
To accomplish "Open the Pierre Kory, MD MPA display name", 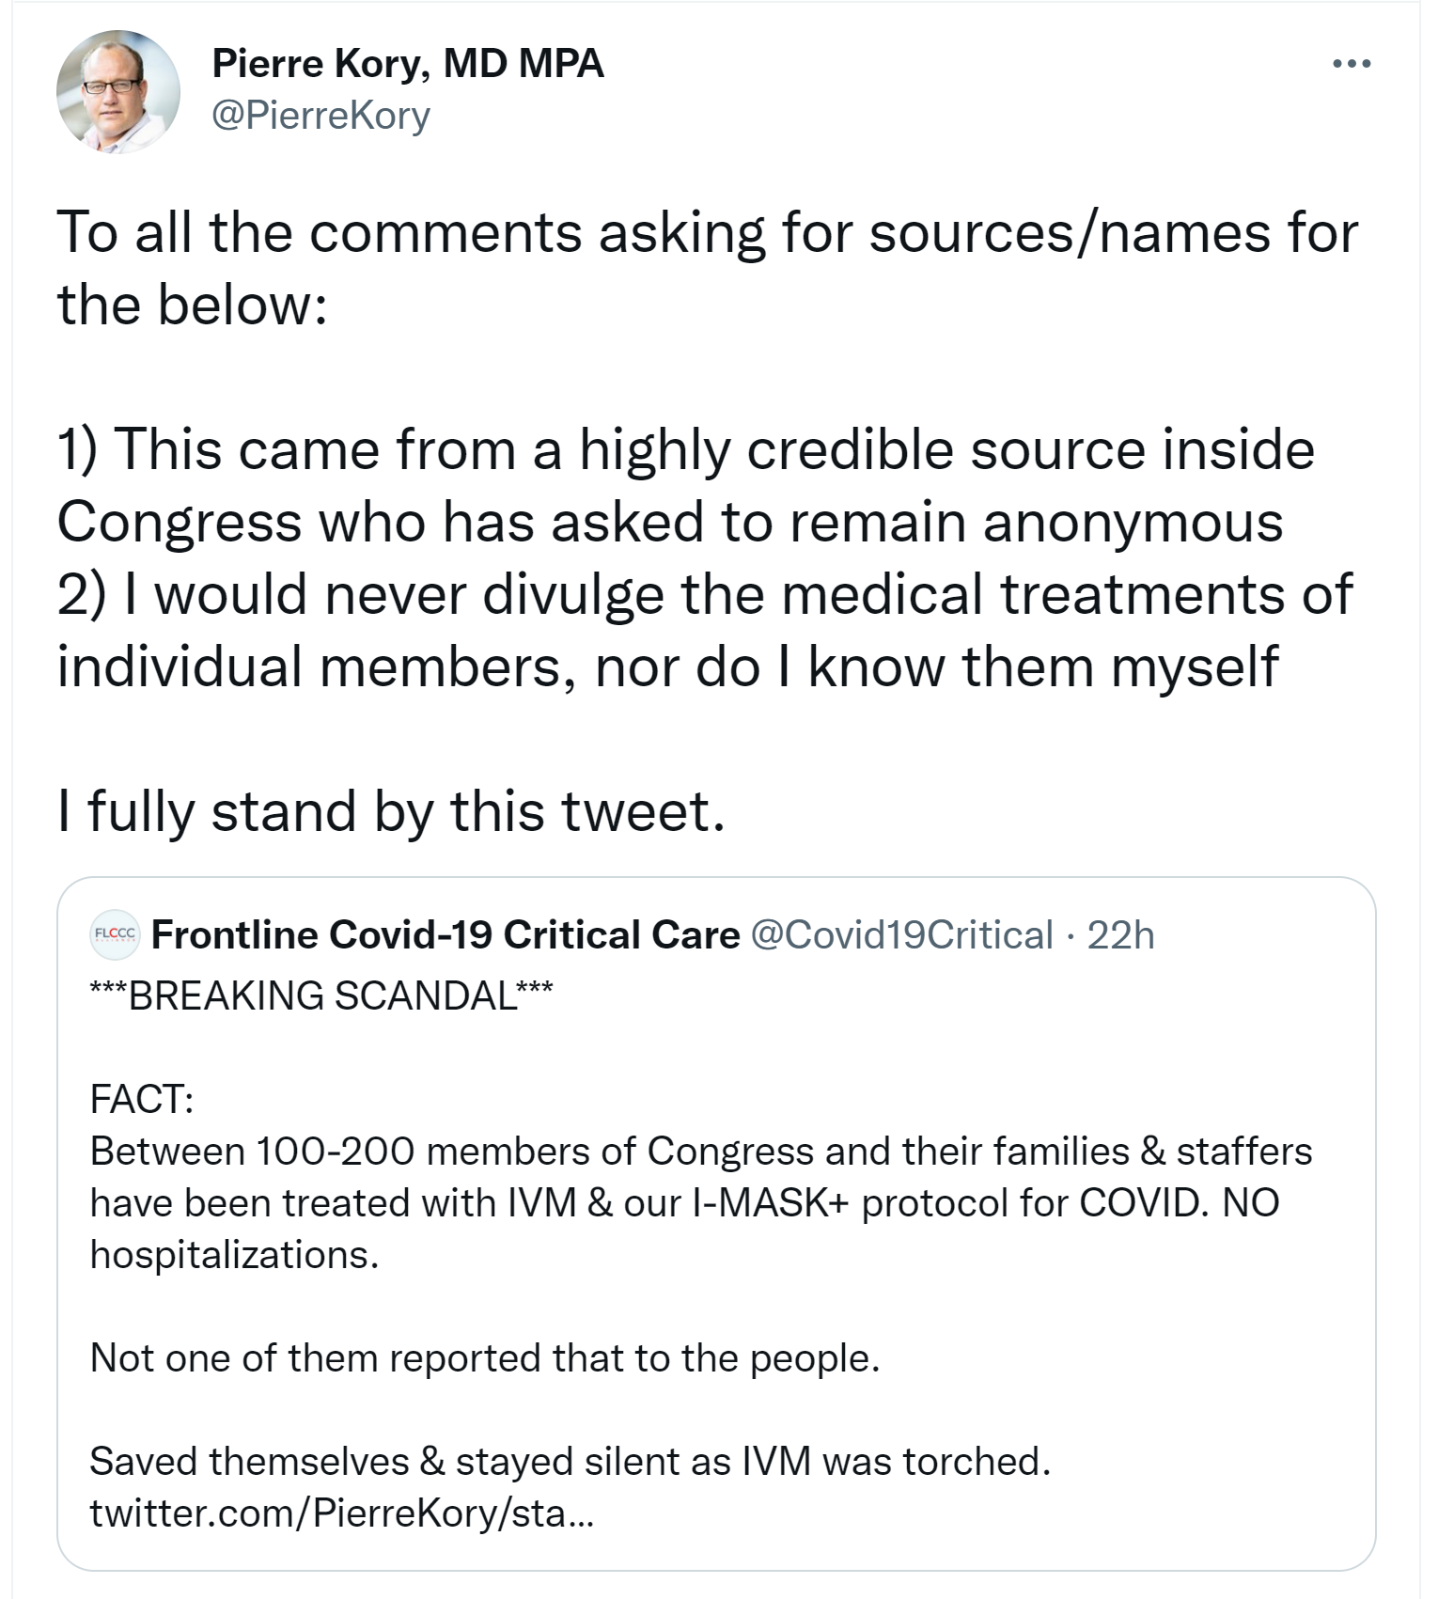I will 408,64.
